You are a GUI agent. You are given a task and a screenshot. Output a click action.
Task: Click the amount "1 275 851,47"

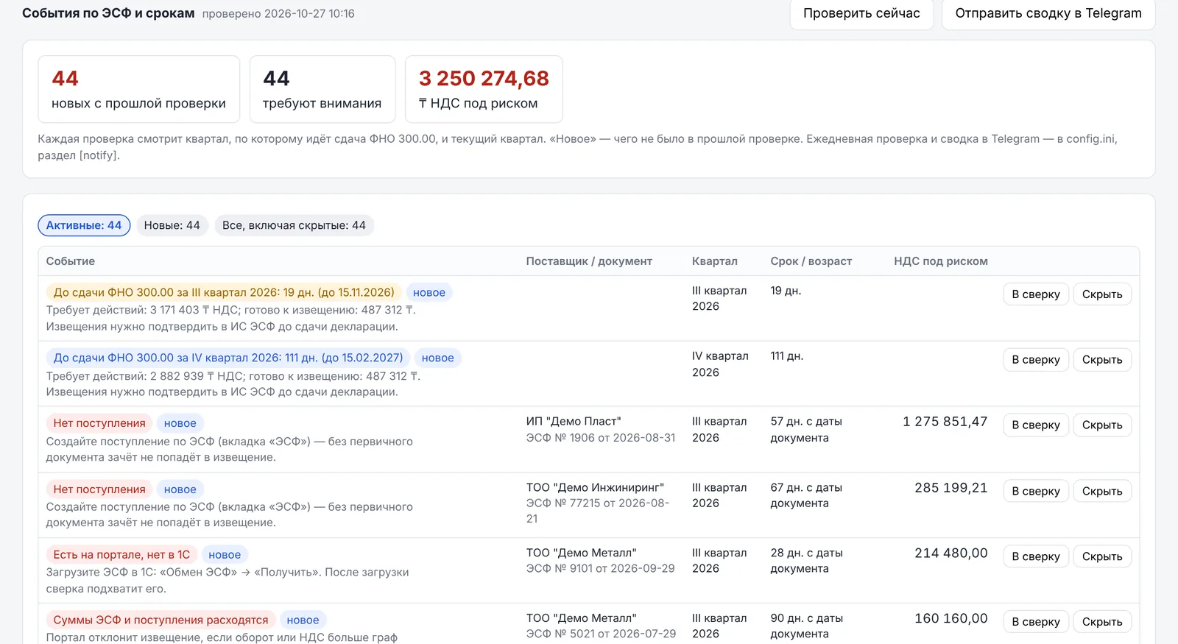(945, 422)
